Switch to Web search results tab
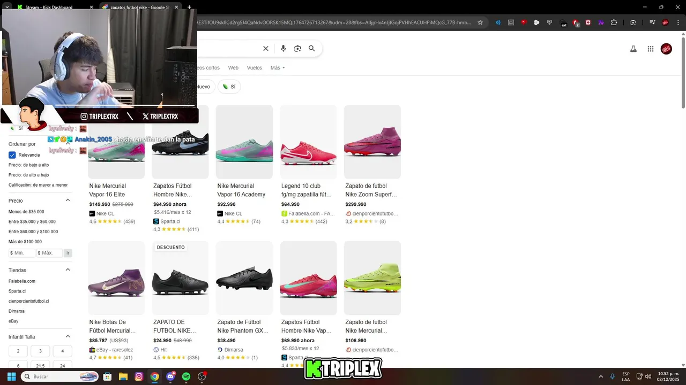This screenshot has width=686, height=385. click(233, 68)
